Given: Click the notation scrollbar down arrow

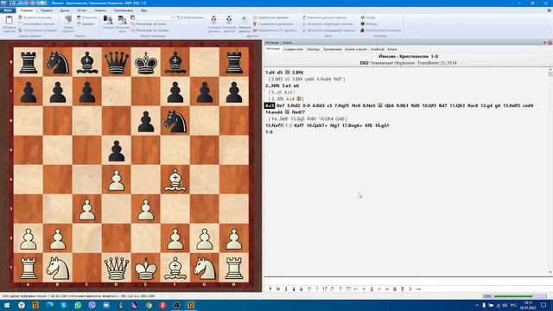Looking at the screenshot, I should coord(550,272).
